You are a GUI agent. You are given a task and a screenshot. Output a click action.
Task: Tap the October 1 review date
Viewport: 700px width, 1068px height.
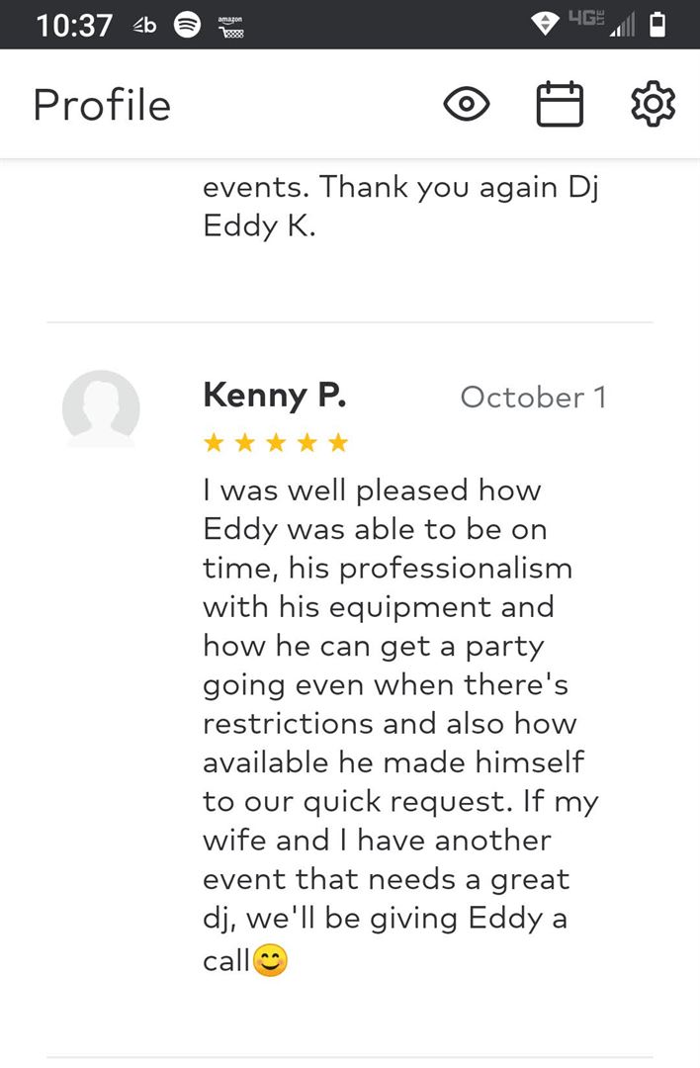(x=533, y=398)
